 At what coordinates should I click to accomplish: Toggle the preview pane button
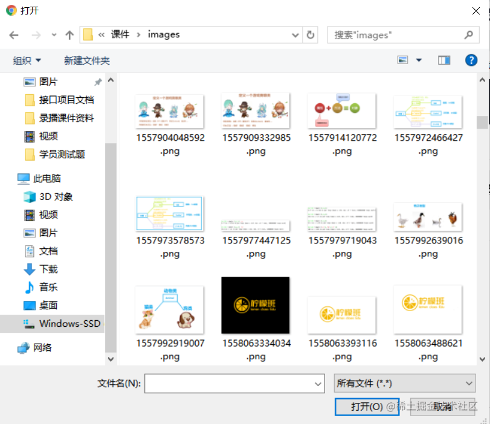coord(444,60)
